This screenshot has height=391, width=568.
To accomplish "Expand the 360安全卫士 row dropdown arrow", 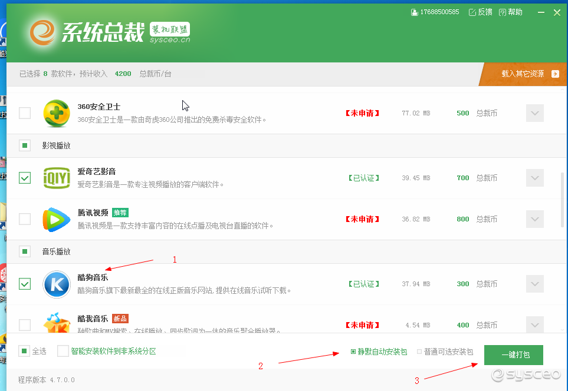I will (534, 113).
